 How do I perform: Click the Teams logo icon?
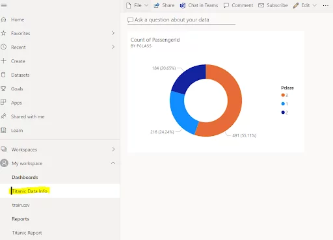click(x=183, y=5)
